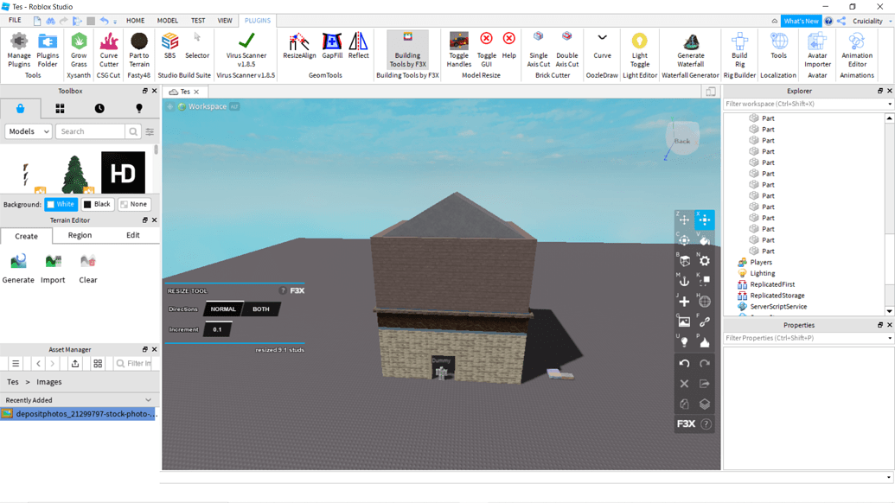This screenshot has height=503, width=895.
Task: Open the Generate Waterfall plugin
Action: tap(691, 50)
